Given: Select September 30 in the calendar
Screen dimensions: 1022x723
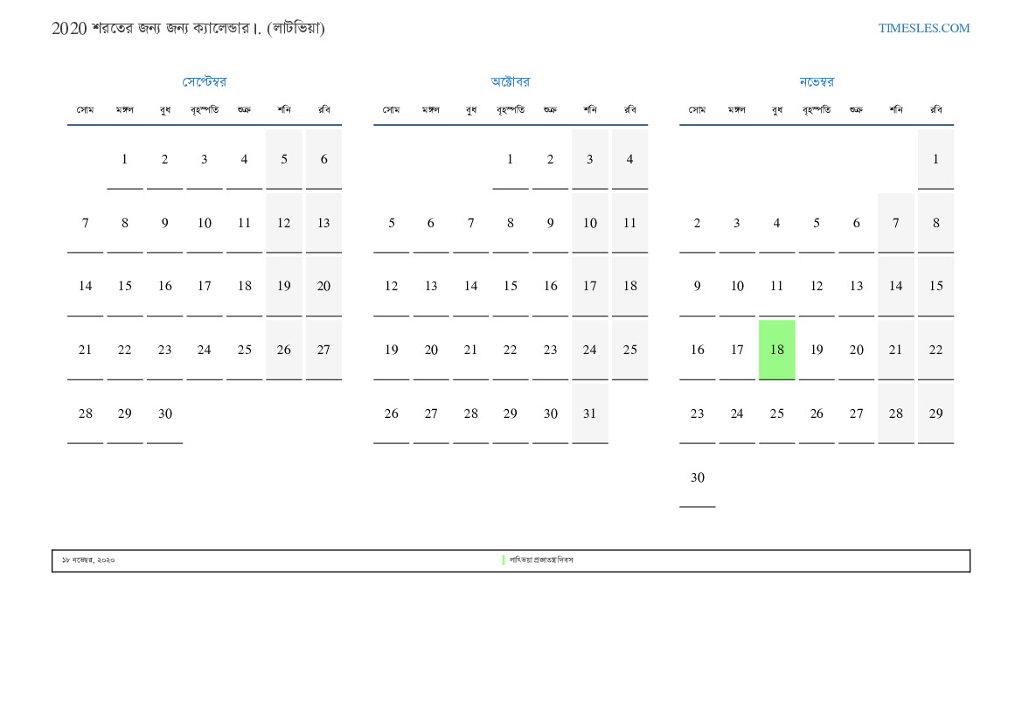Looking at the screenshot, I should (164, 414).
